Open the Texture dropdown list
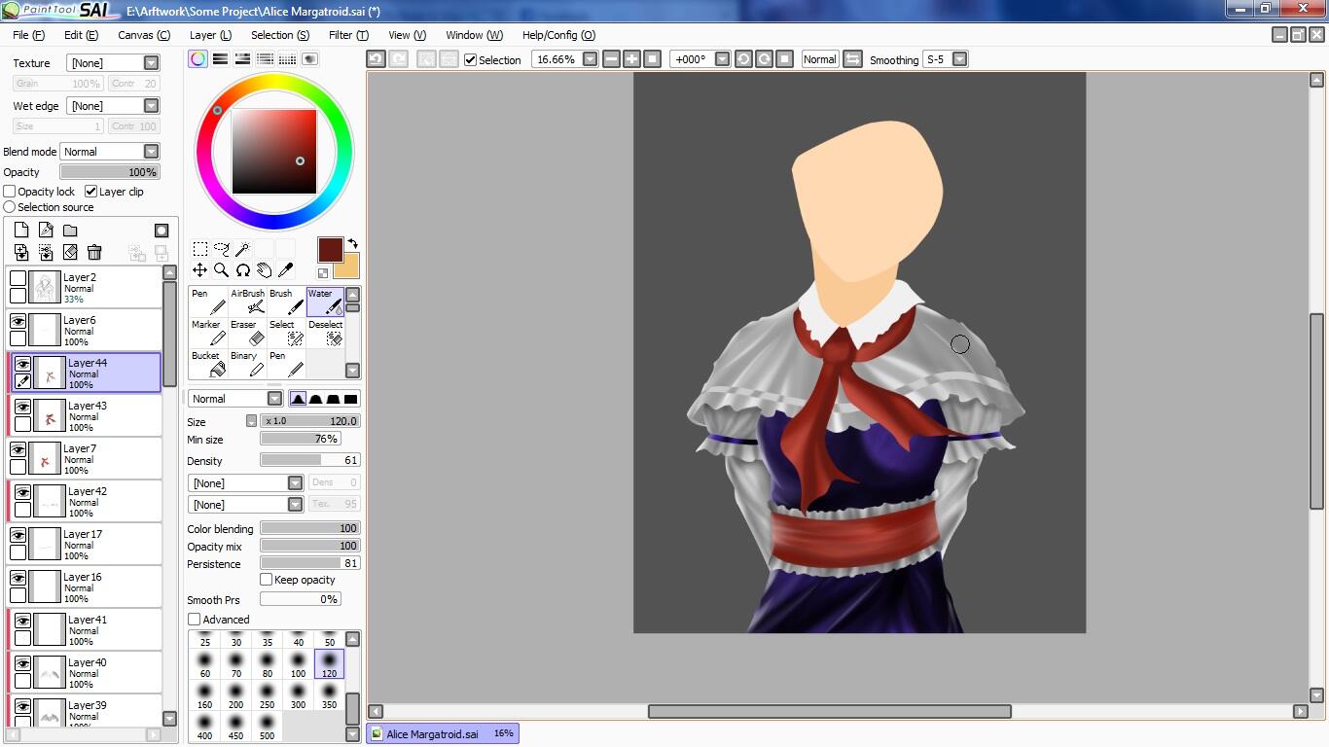Image resolution: width=1329 pixels, height=747 pixels. pos(113,62)
